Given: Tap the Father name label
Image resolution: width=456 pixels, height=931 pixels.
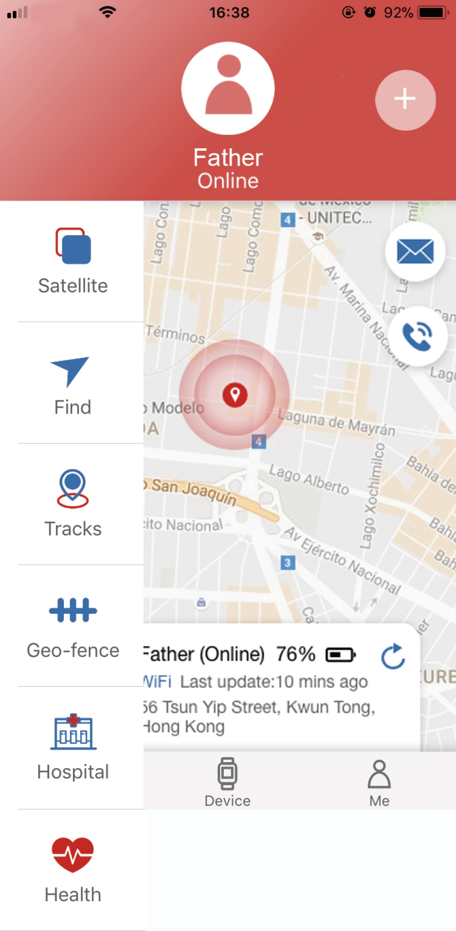Looking at the screenshot, I should [228, 158].
